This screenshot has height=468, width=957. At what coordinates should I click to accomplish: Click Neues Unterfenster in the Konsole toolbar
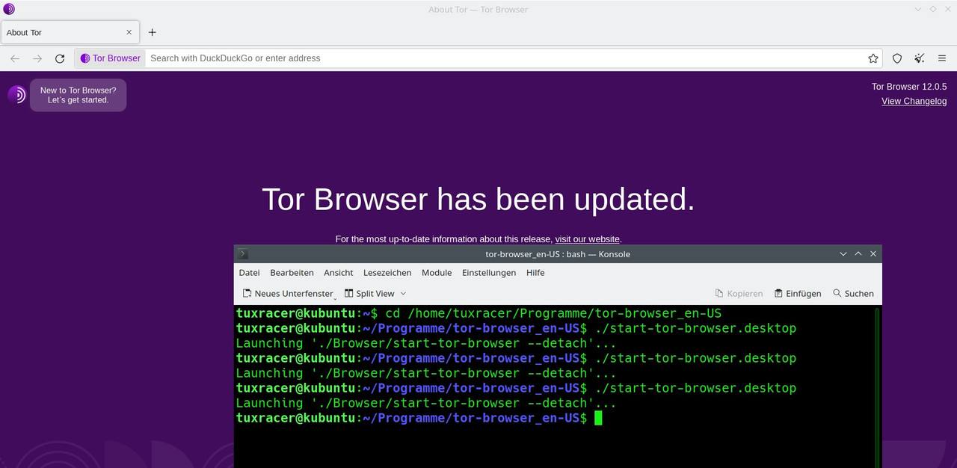[288, 294]
